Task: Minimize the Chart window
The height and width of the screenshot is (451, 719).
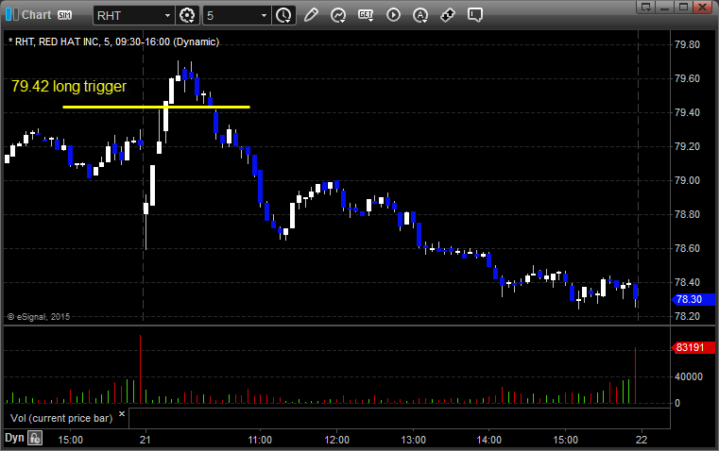Action: pos(664,7)
